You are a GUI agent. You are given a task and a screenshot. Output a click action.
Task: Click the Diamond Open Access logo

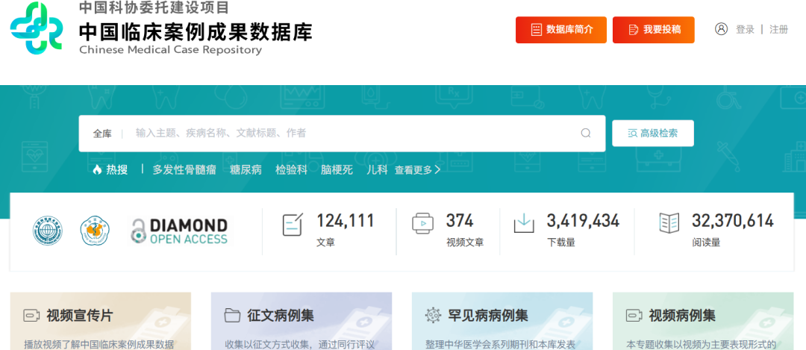(x=179, y=231)
